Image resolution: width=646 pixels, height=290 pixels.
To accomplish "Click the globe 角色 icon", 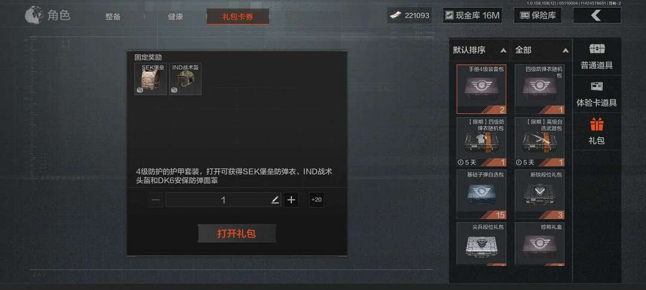I will [x=33, y=15].
